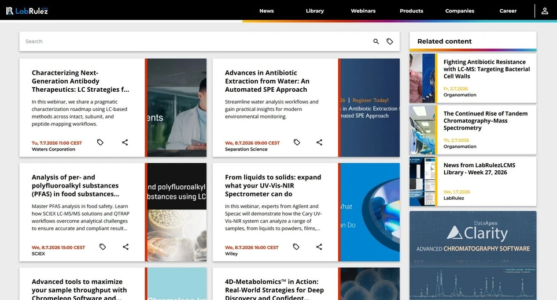This screenshot has width=557, height=300.
Task: Open From liquids to solids webinar title
Action: (x=273, y=186)
